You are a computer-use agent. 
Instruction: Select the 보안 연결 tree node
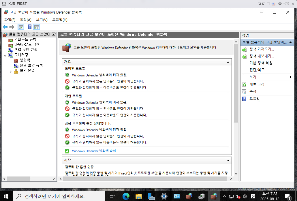27,70
